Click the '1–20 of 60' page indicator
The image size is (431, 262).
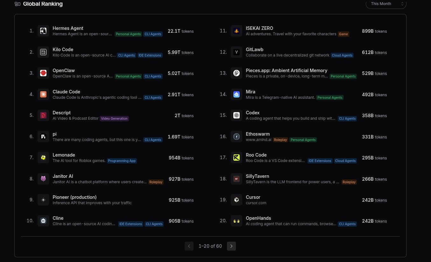point(210,246)
